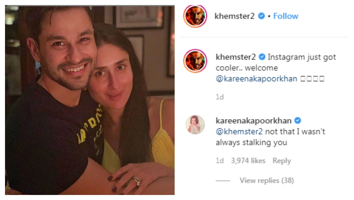Reply to kareenakapoorkhan's comment
Screen dimensions: 354x200
point(281,161)
